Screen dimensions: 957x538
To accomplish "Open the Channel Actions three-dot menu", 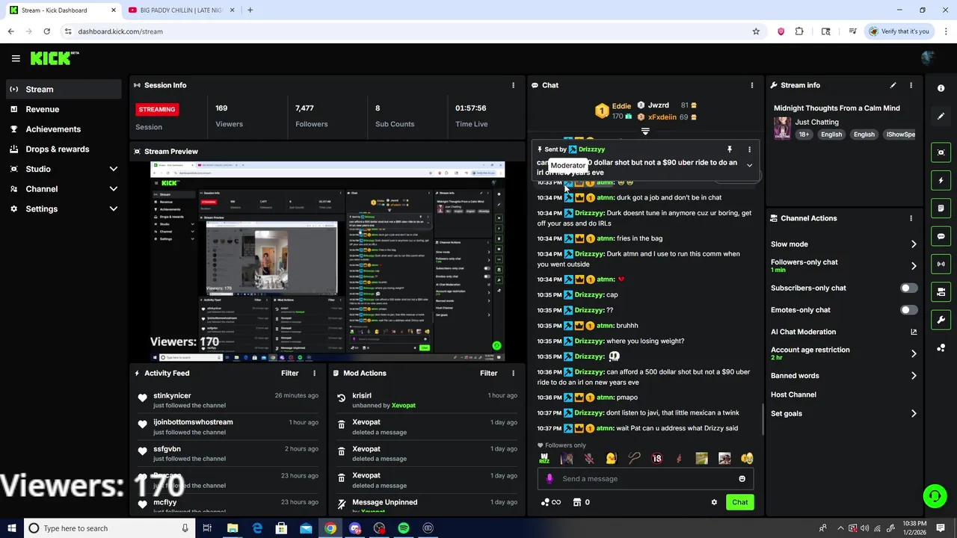I will [911, 218].
